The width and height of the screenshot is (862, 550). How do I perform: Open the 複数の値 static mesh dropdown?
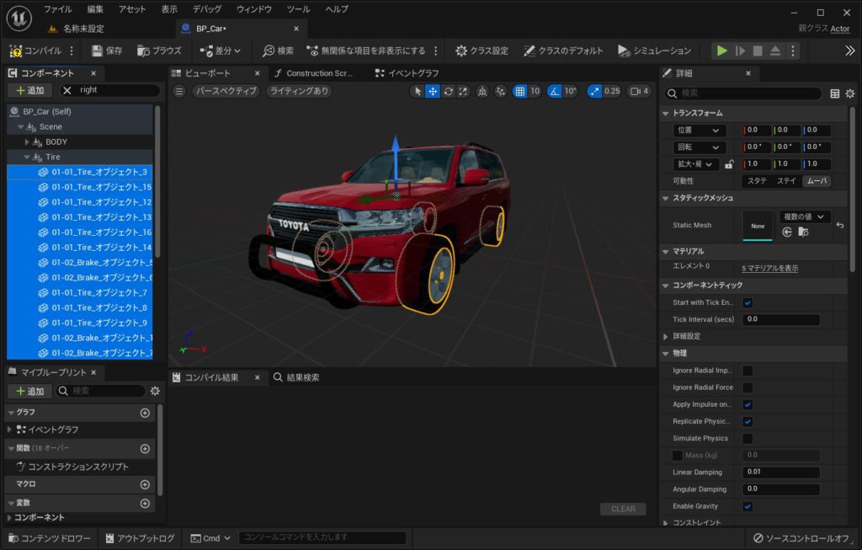804,216
